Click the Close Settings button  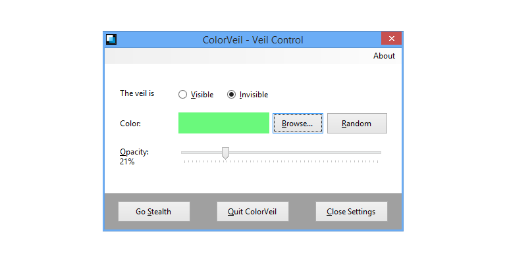(352, 211)
